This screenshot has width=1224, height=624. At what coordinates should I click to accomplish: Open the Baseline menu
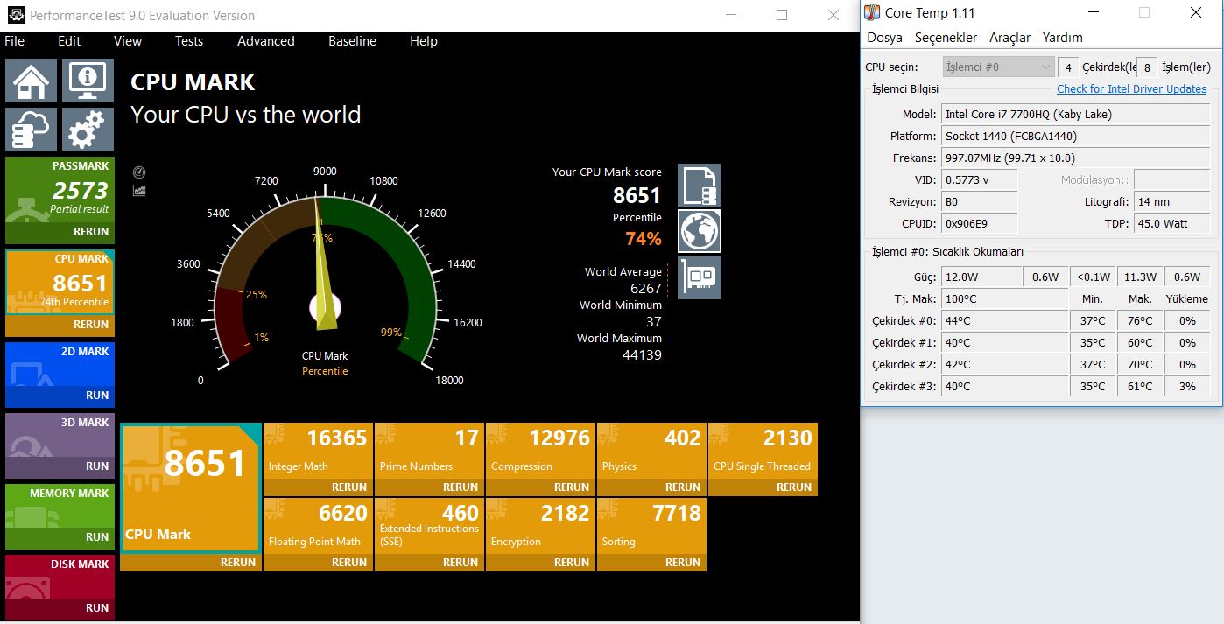pos(353,41)
